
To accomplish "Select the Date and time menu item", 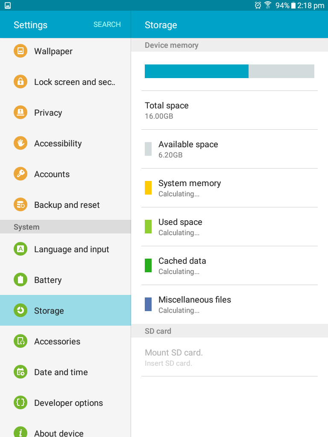I will coord(65,372).
